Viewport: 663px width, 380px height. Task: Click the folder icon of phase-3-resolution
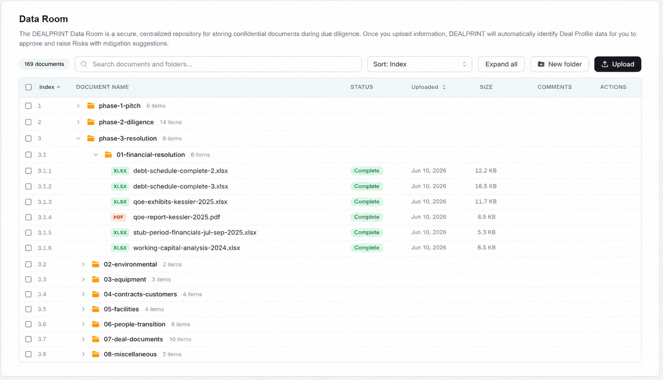(91, 138)
